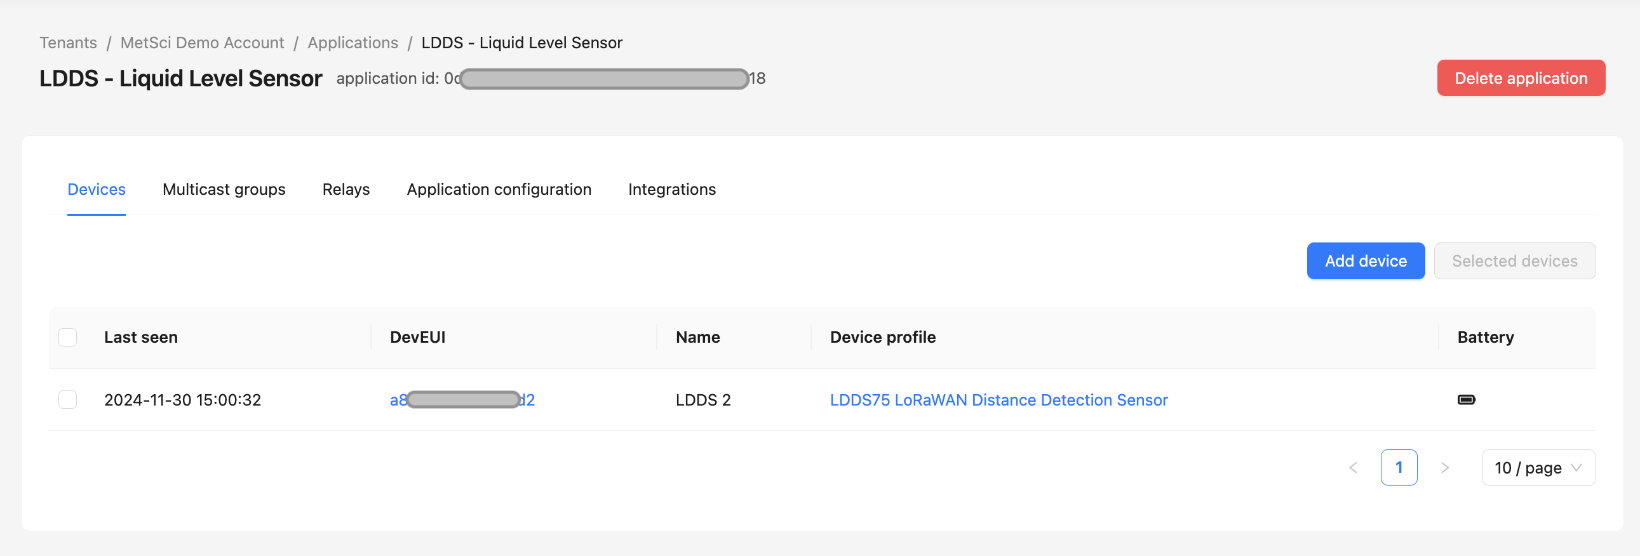
Task: Go to MetSci Demo Account breadcrumb
Action: [x=202, y=43]
